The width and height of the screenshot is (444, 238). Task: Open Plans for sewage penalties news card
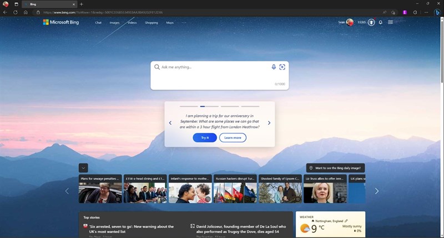[x=100, y=189]
